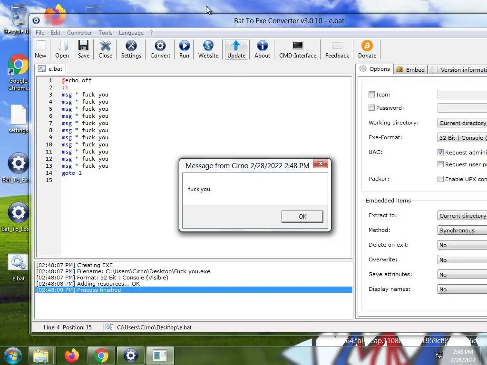The height and width of the screenshot is (365, 487).
Task: Run the batch script with Run icon
Action: tap(184, 49)
